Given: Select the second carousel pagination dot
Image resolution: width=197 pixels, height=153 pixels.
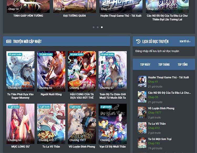Looking at the screenshot, I should (x=98, y=27).
